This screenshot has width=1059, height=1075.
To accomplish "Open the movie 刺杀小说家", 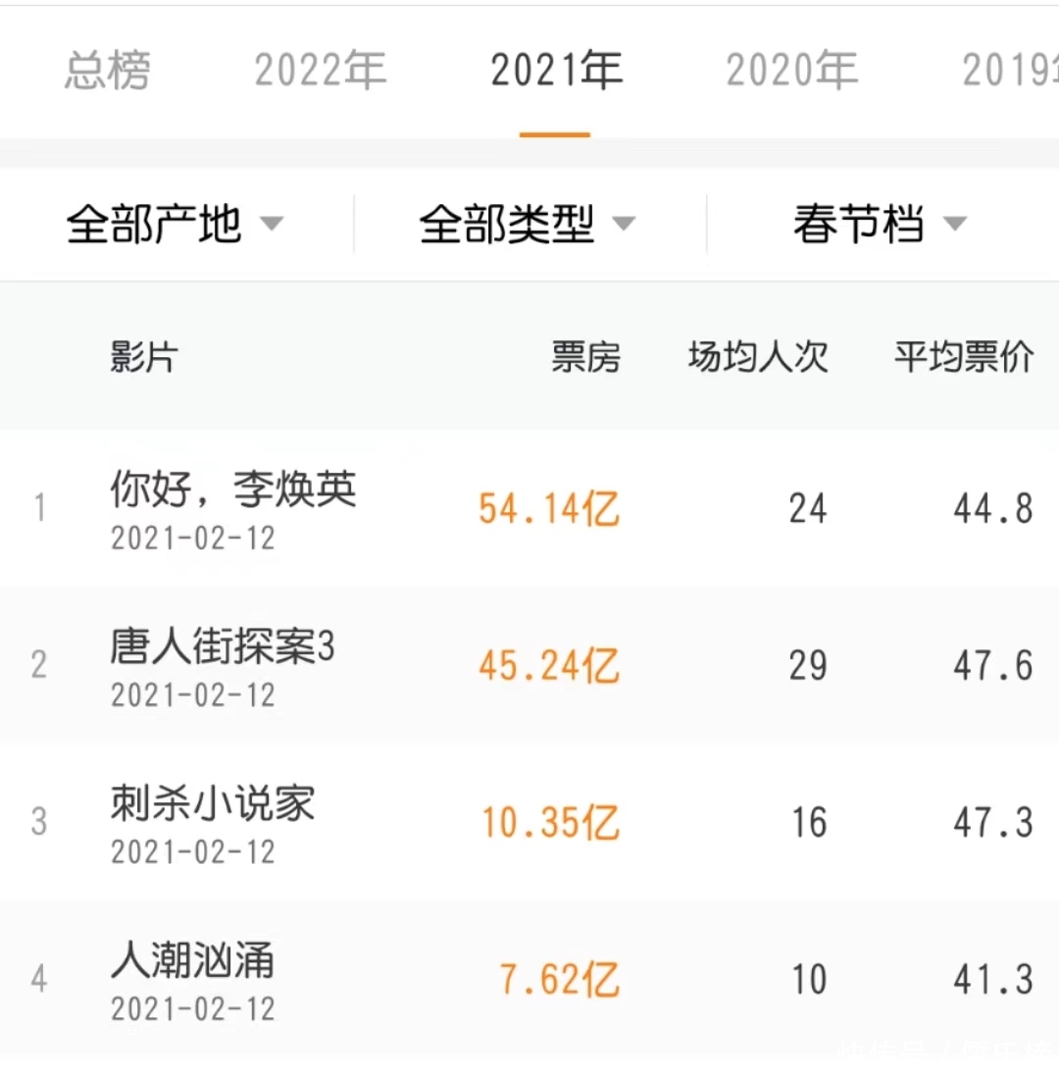I will point(213,804).
